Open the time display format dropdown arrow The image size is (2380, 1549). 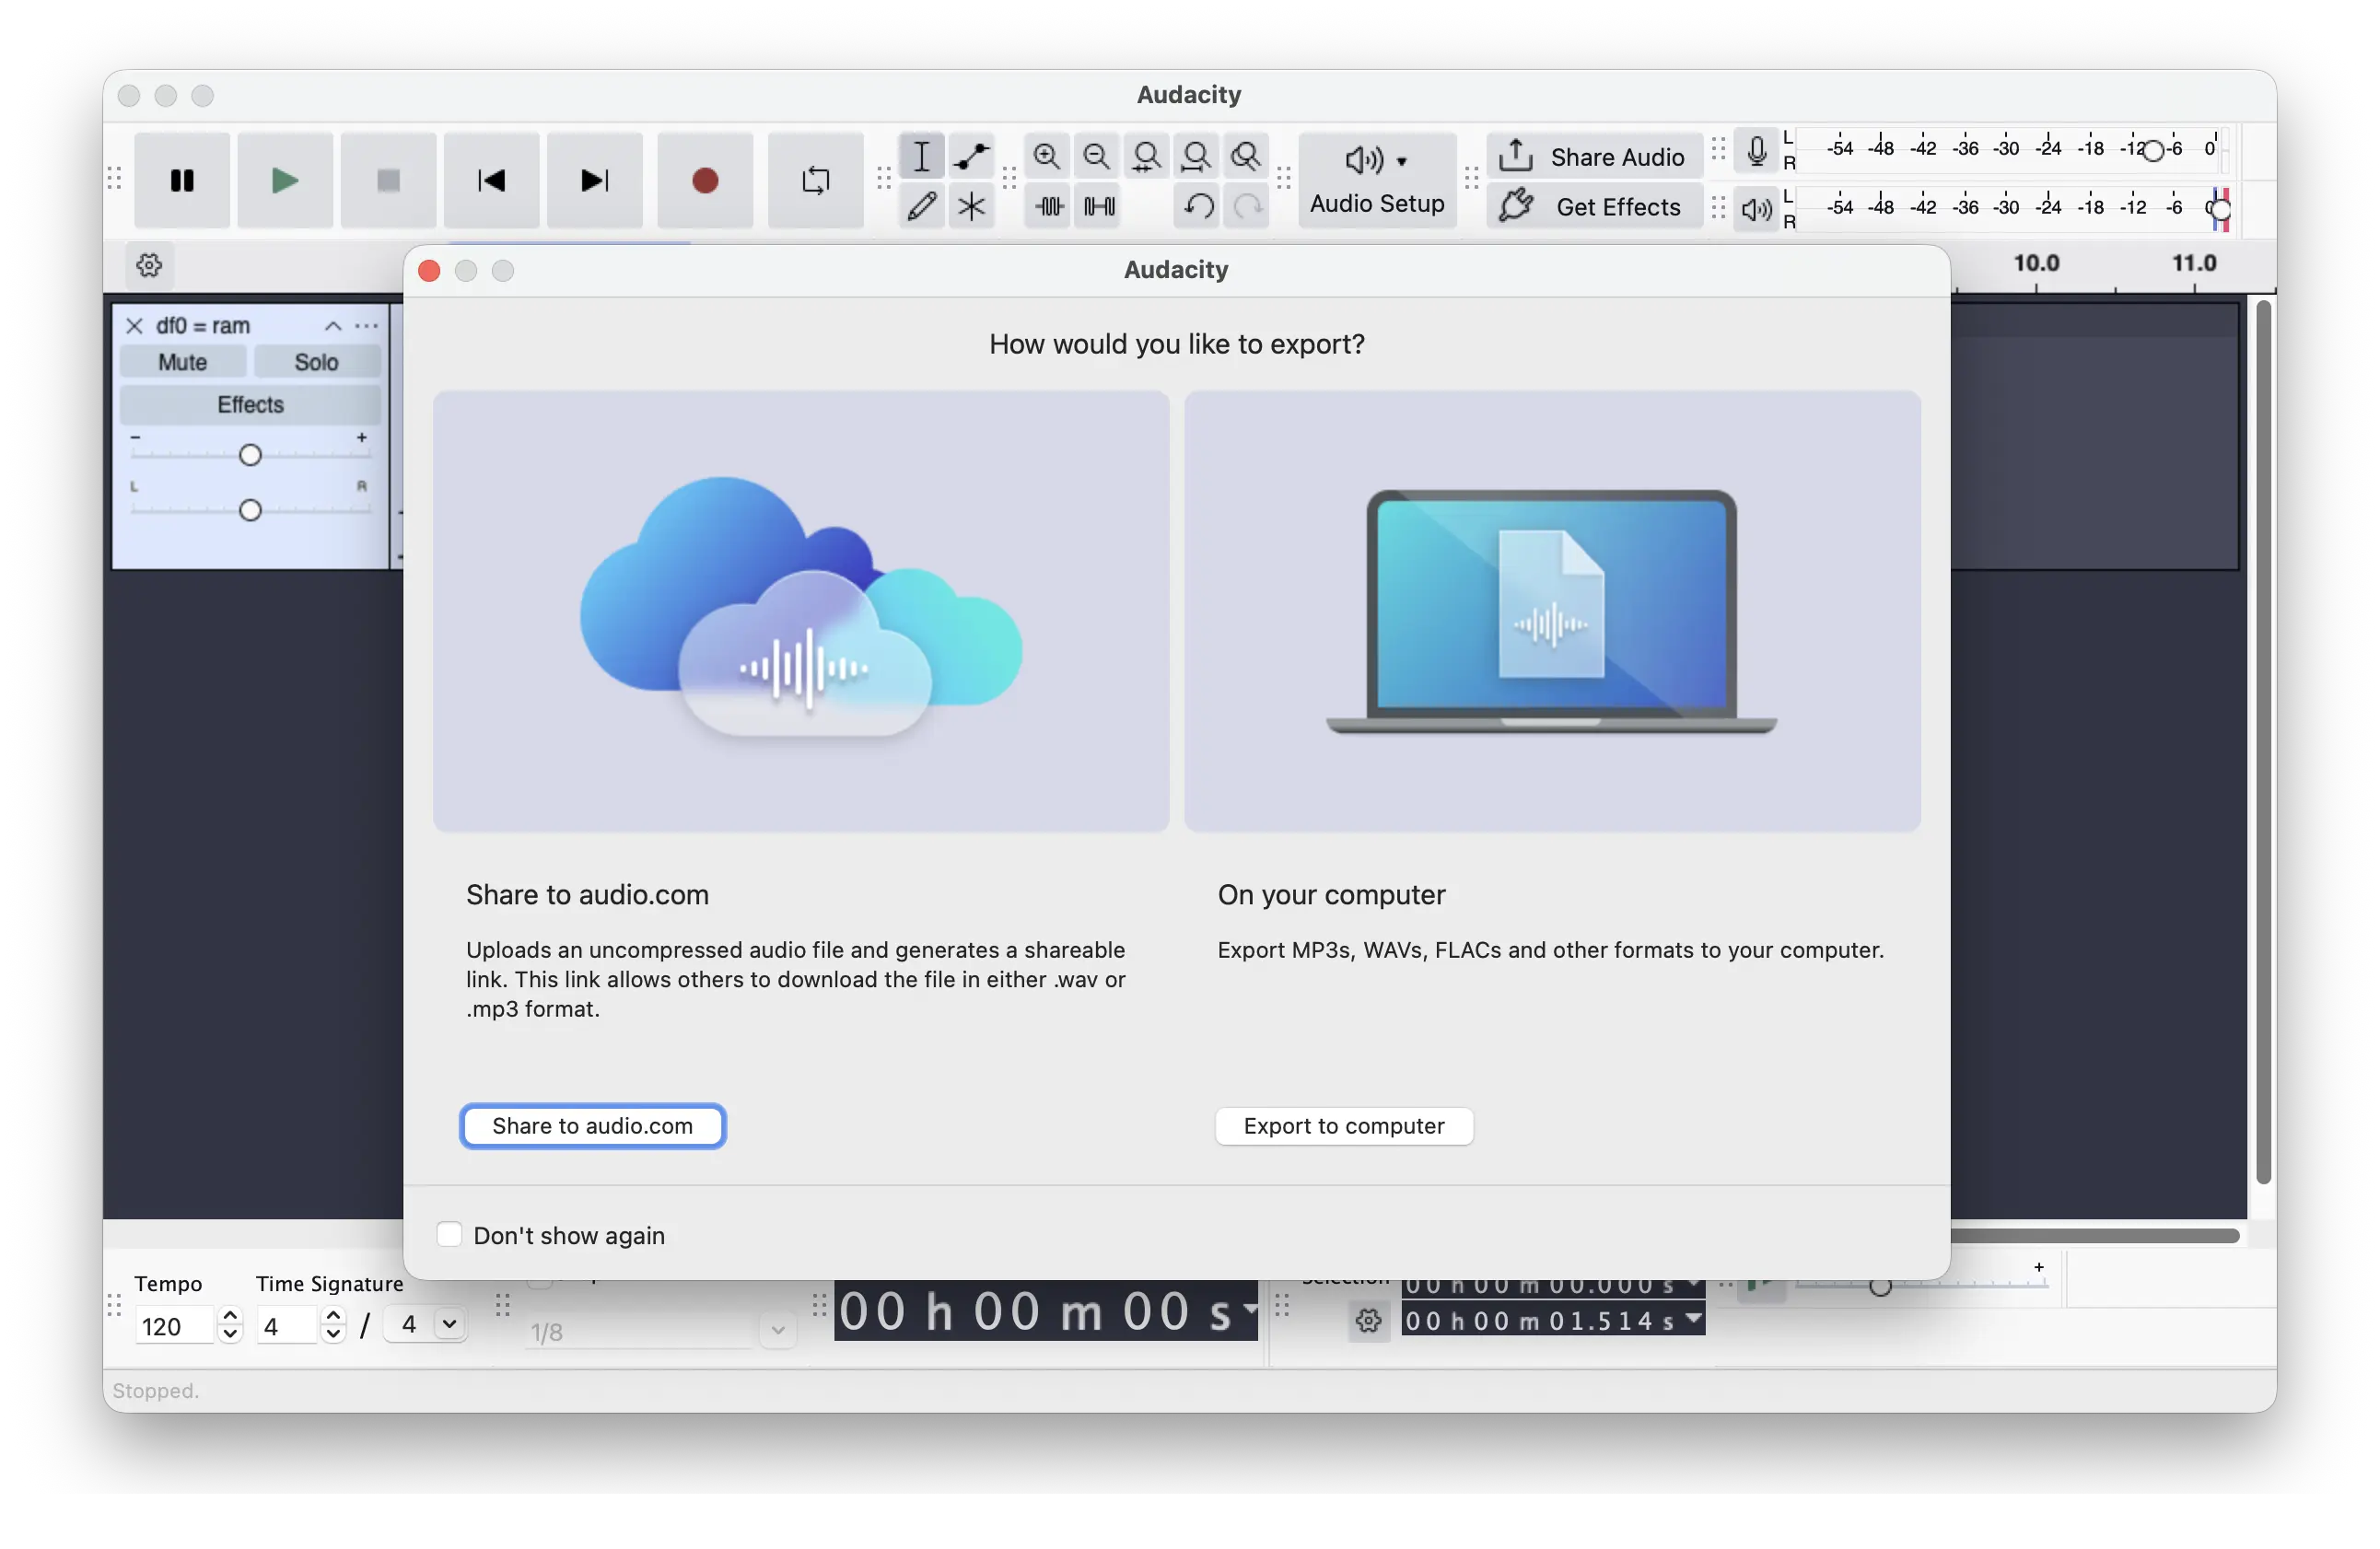coord(1249,1308)
